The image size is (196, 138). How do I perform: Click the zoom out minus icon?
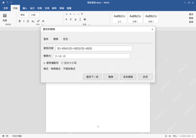(180, 136)
